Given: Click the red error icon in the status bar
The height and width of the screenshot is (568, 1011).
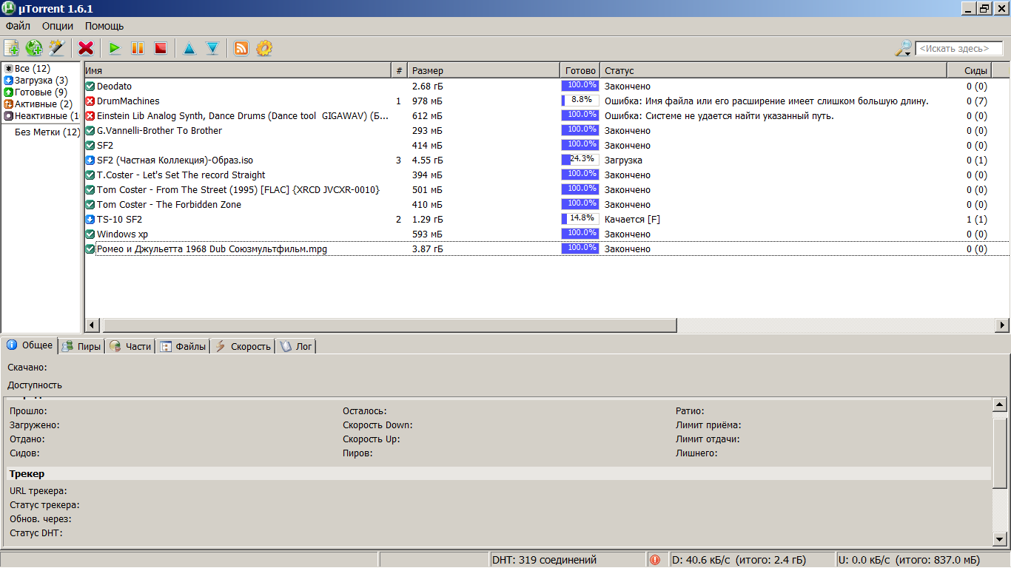Looking at the screenshot, I should click(x=654, y=560).
